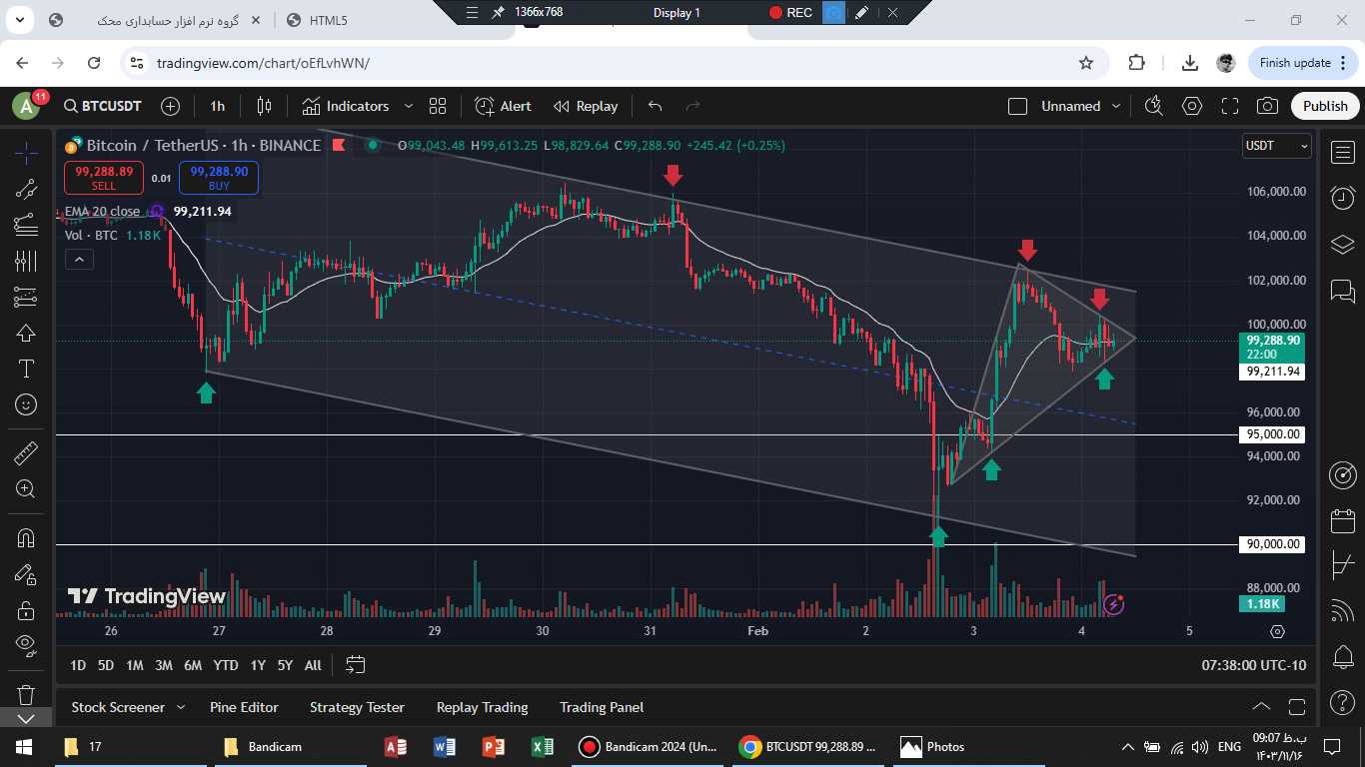1365x767 pixels.
Task: Open the chats panel icon
Action: [x=1343, y=291]
